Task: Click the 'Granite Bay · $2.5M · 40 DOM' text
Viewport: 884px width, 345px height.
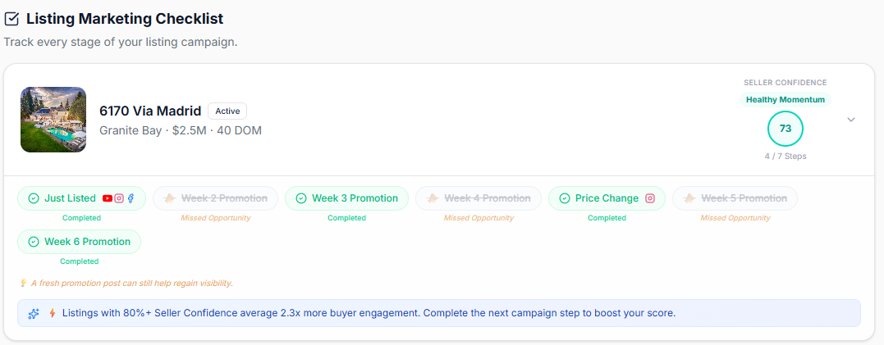Action: click(181, 130)
